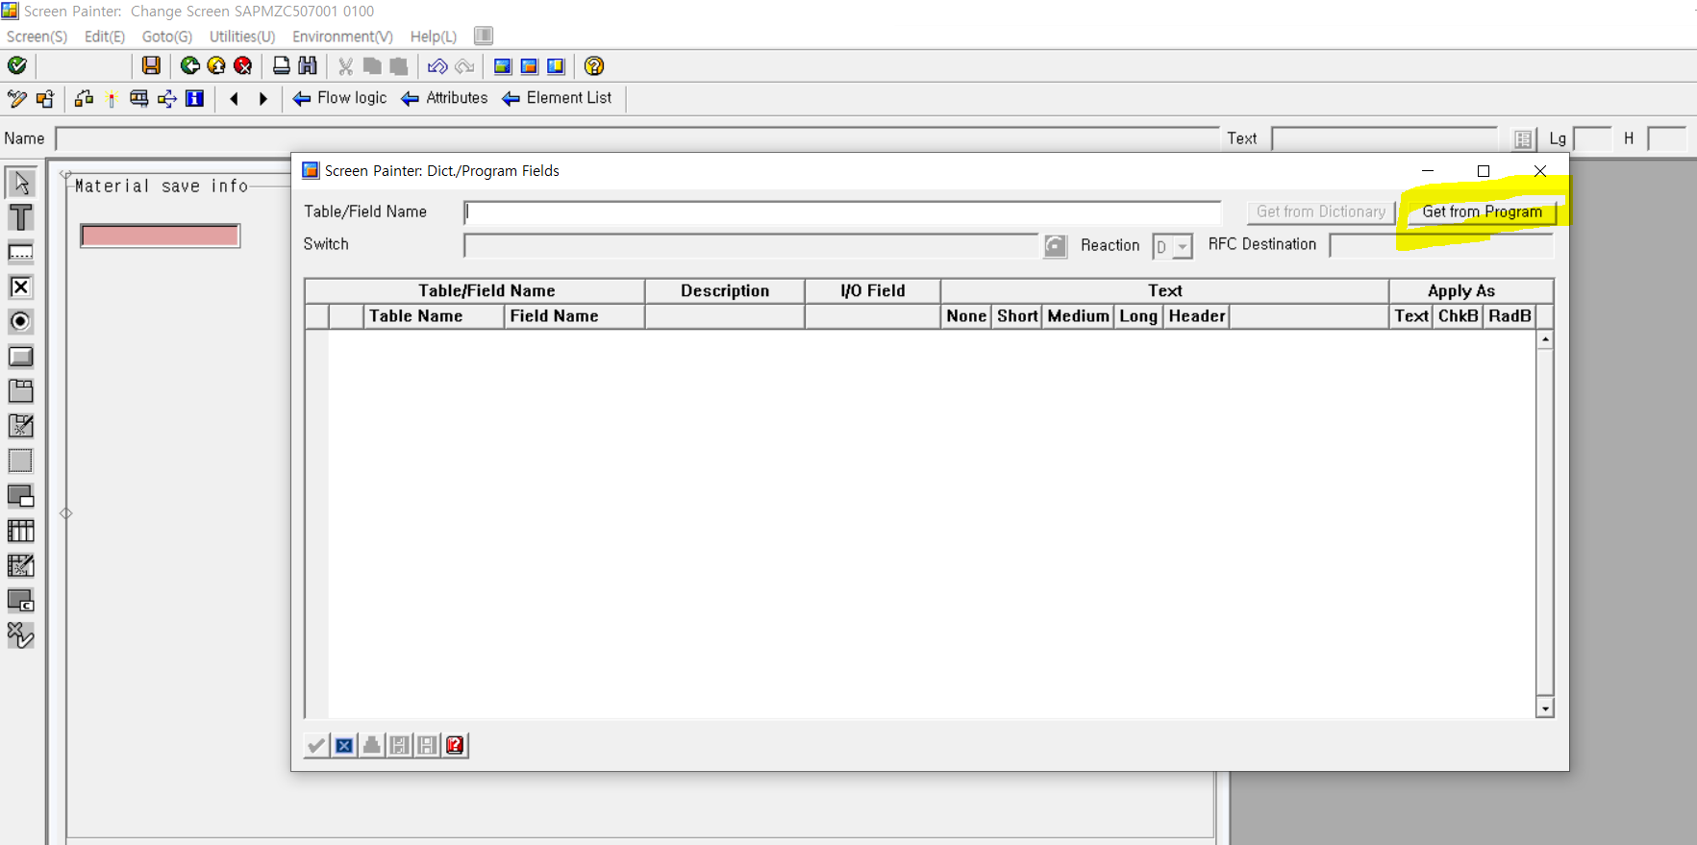Viewport: 1697px width, 845px height.
Task: Toggle Display/Change with the pencil icon
Action: coord(16,98)
